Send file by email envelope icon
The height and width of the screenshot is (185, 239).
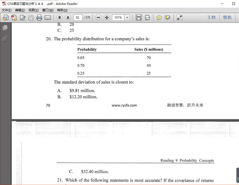click(48, 18)
